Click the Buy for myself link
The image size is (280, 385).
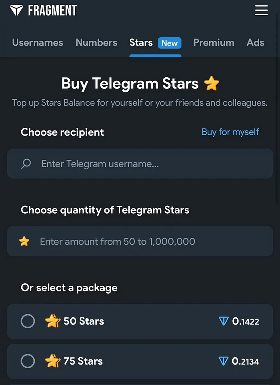[230, 132]
